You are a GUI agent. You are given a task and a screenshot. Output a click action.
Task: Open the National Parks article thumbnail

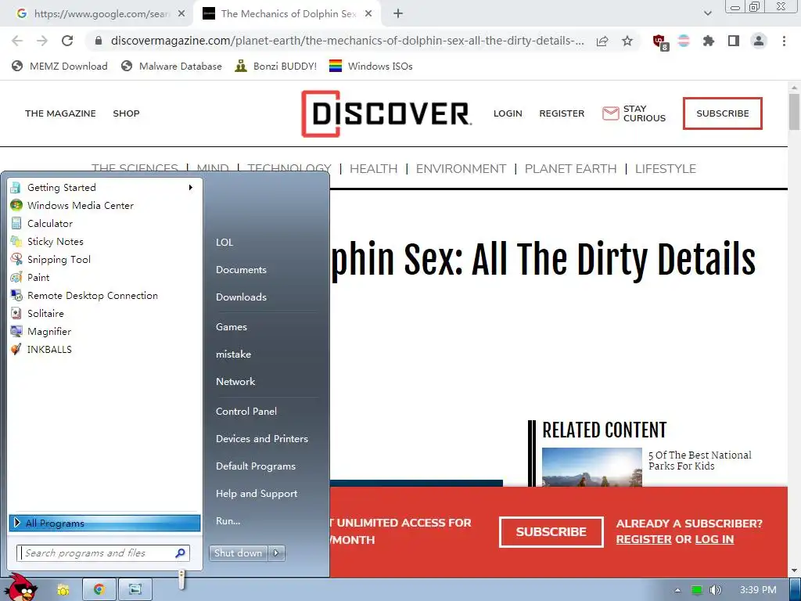tap(591, 466)
